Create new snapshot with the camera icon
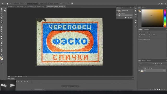 128,17
